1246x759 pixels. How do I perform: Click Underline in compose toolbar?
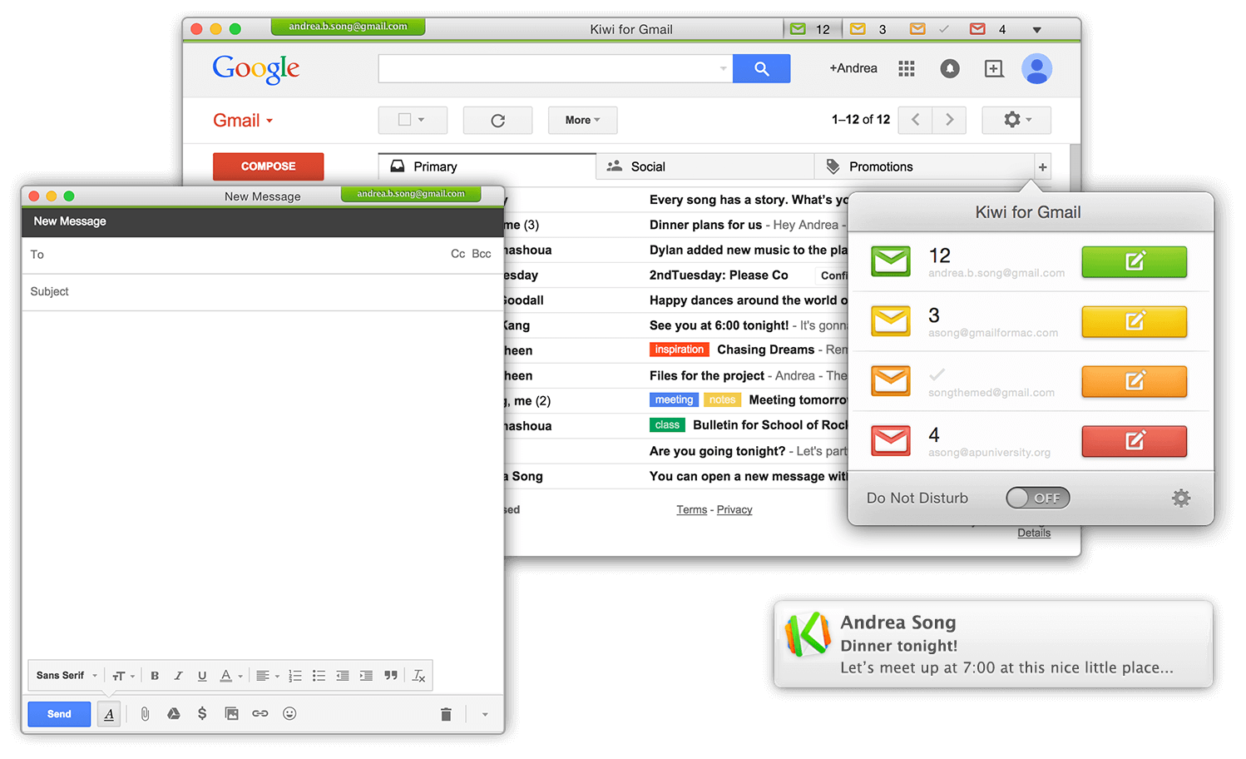[202, 676]
